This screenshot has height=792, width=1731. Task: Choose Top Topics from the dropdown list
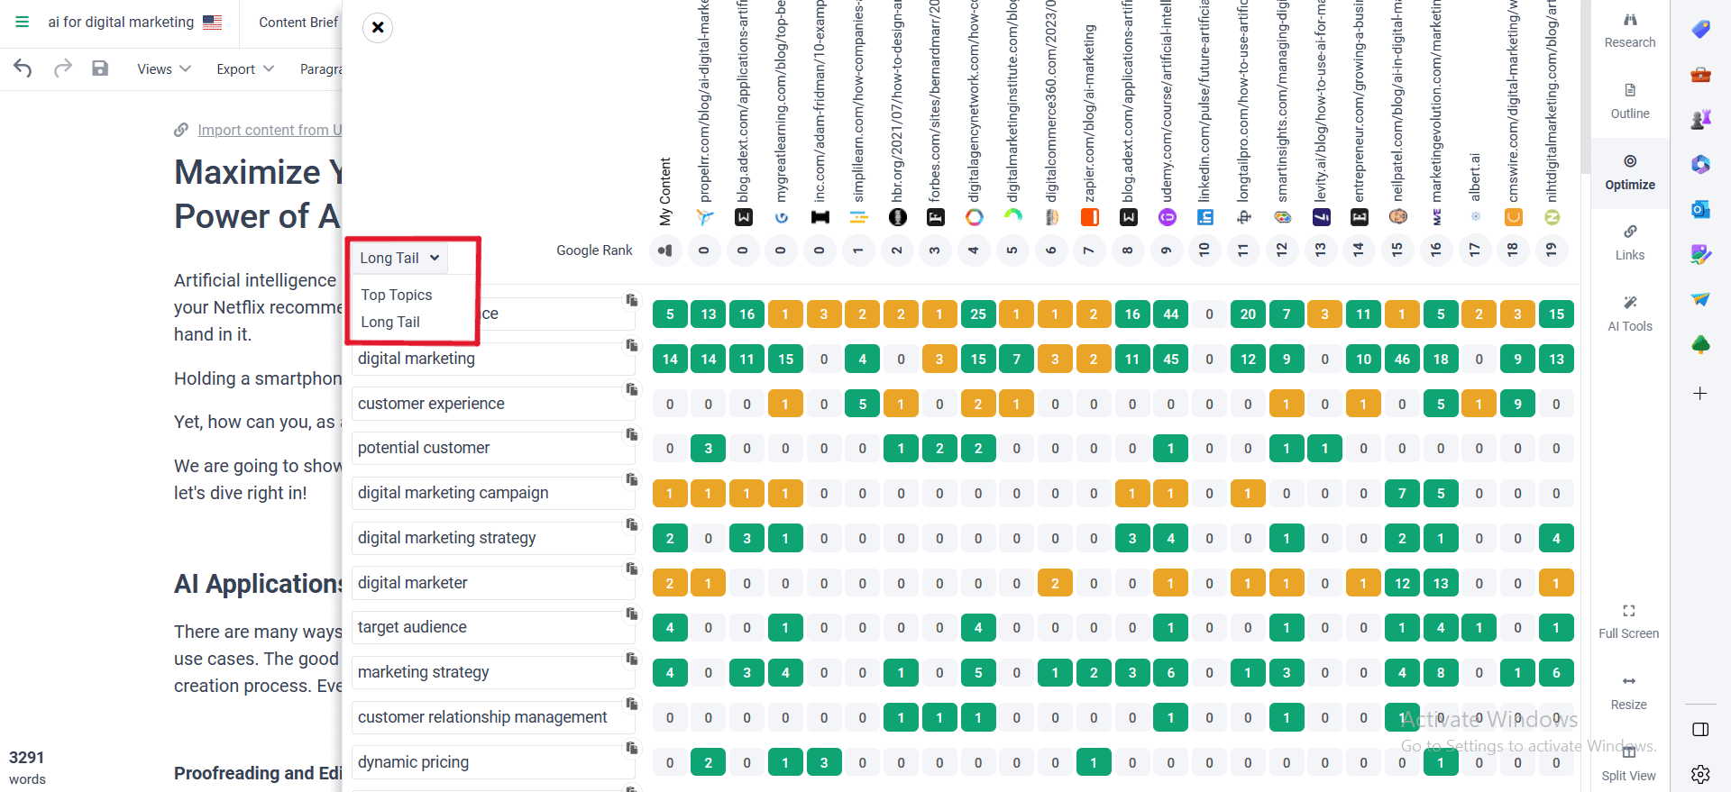point(397,295)
